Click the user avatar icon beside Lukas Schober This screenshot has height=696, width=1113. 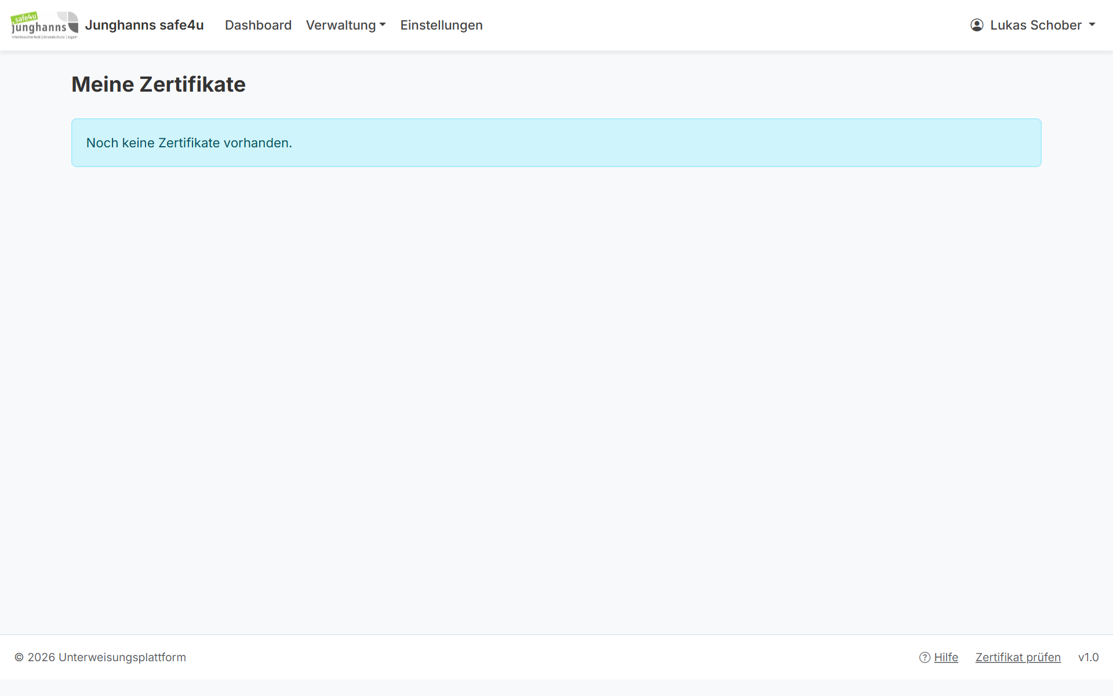coord(977,25)
